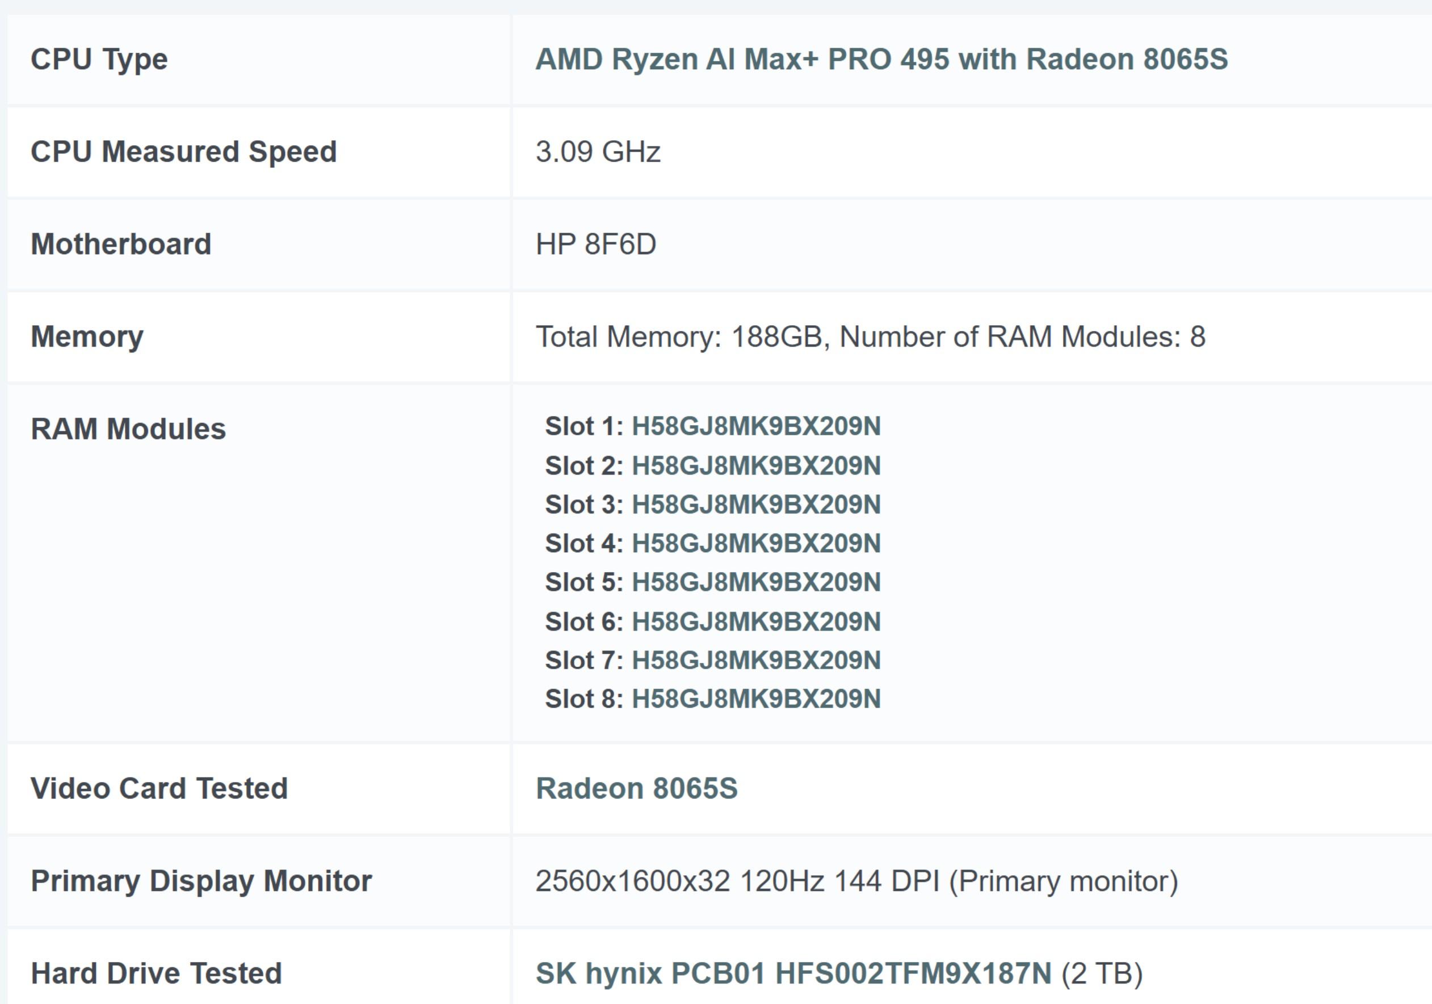Click the RAM Modules row label
This screenshot has width=1432, height=1004.
point(128,429)
